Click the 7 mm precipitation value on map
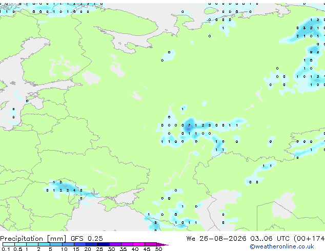The height and width of the screenshot is (251, 325). pos(189,126)
